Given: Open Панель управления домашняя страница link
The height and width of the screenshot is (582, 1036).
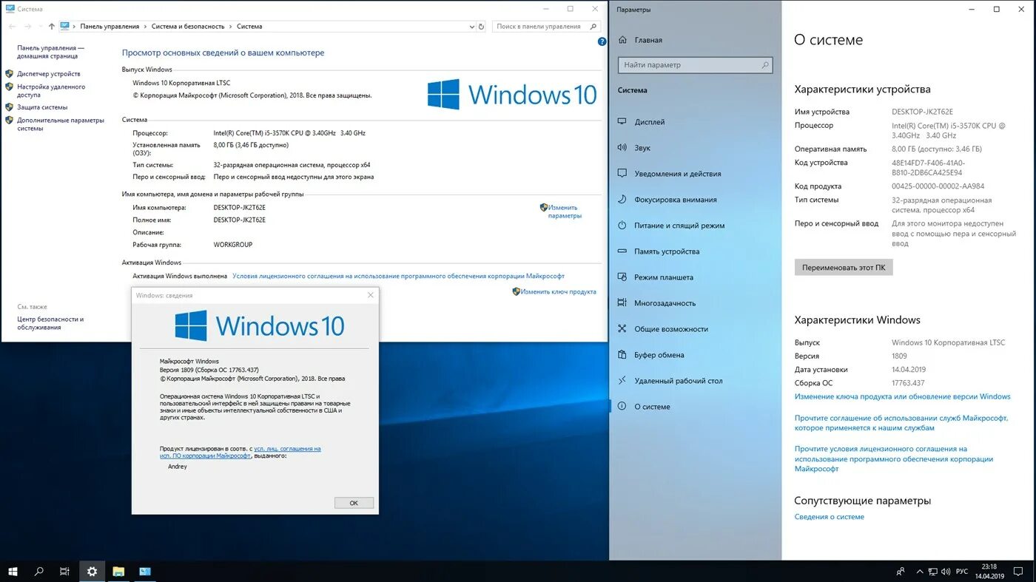Looking at the screenshot, I should point(50,52).
